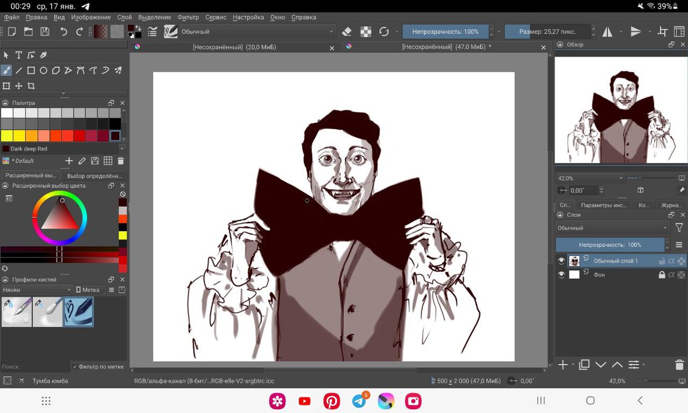The width and height of the screenshot is (688, 413).
Task: Select the Straight Line tool
Action: pyautogui.click(x=19, y=71)
